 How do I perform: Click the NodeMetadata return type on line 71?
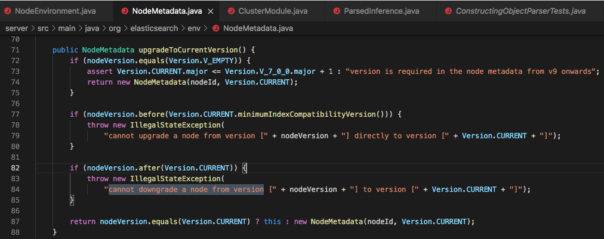tap(108, 50)
